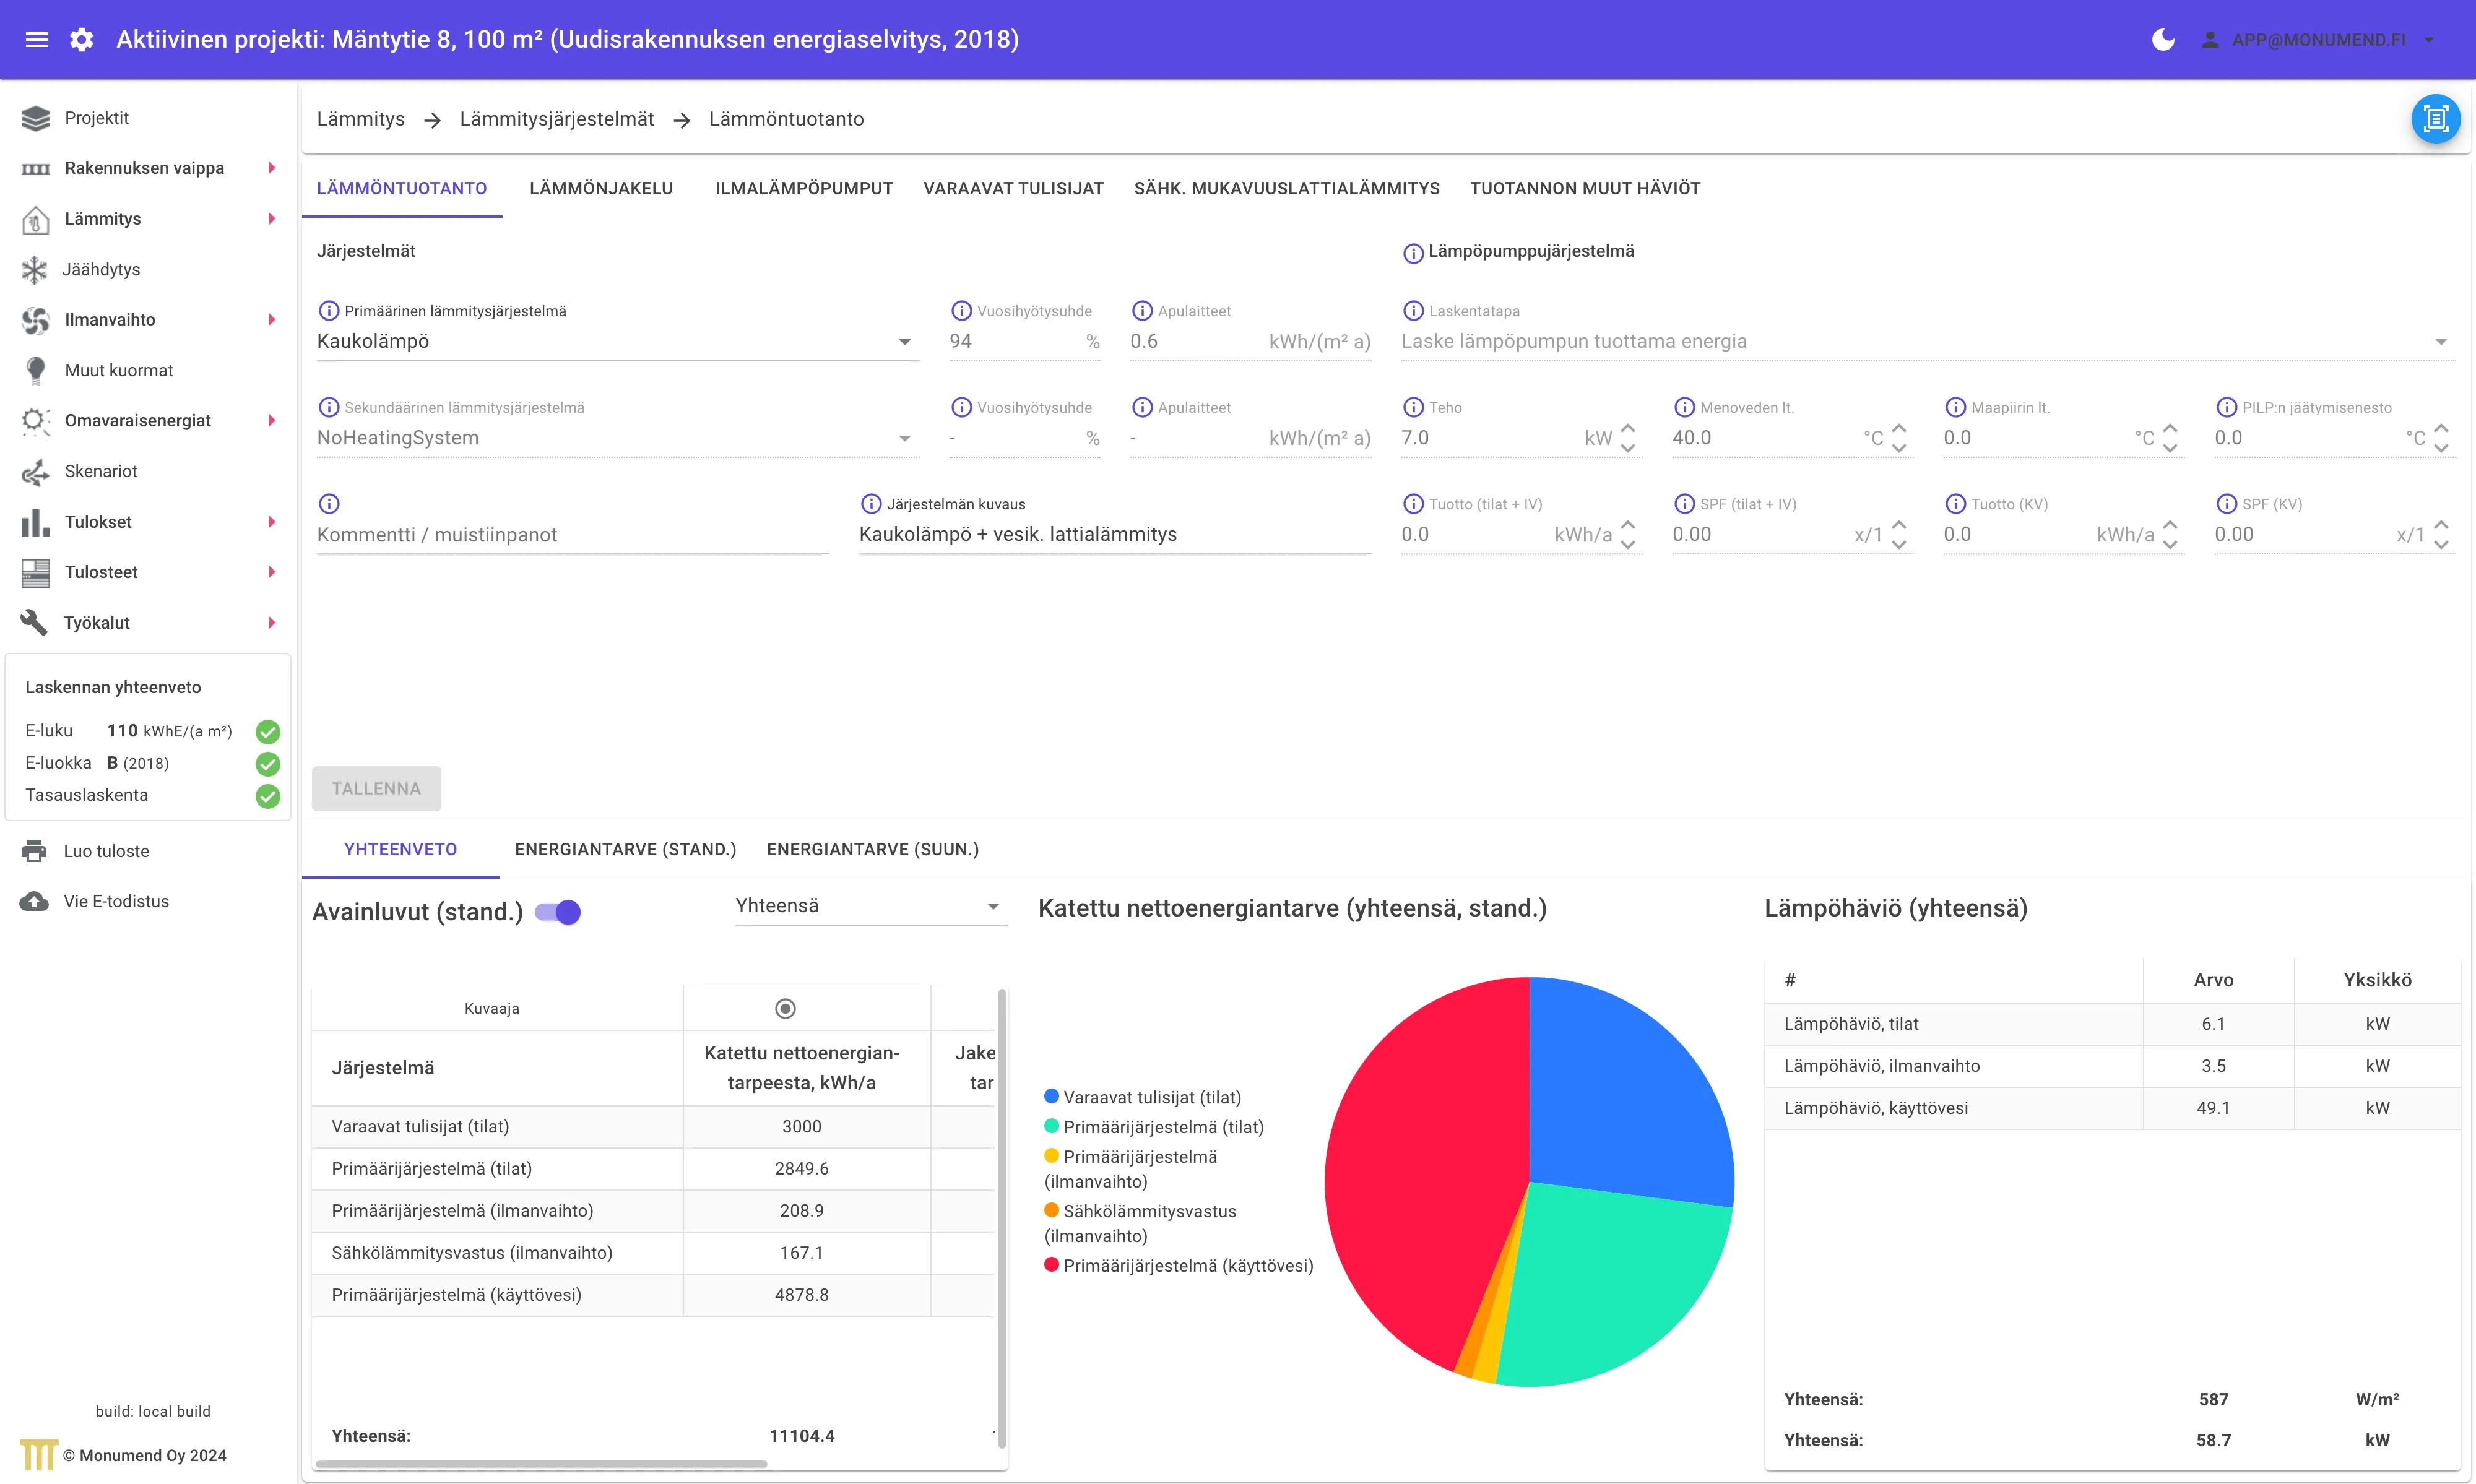
Task: Increase the Teho kW stepper value
Action: (x=1627, y=429)
